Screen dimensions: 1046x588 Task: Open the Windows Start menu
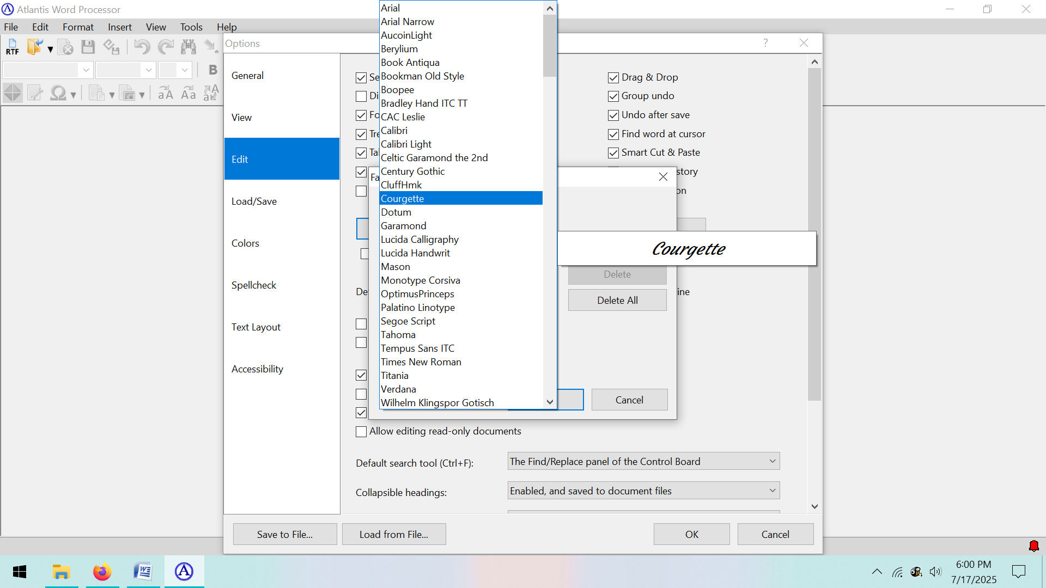(20, 572)
